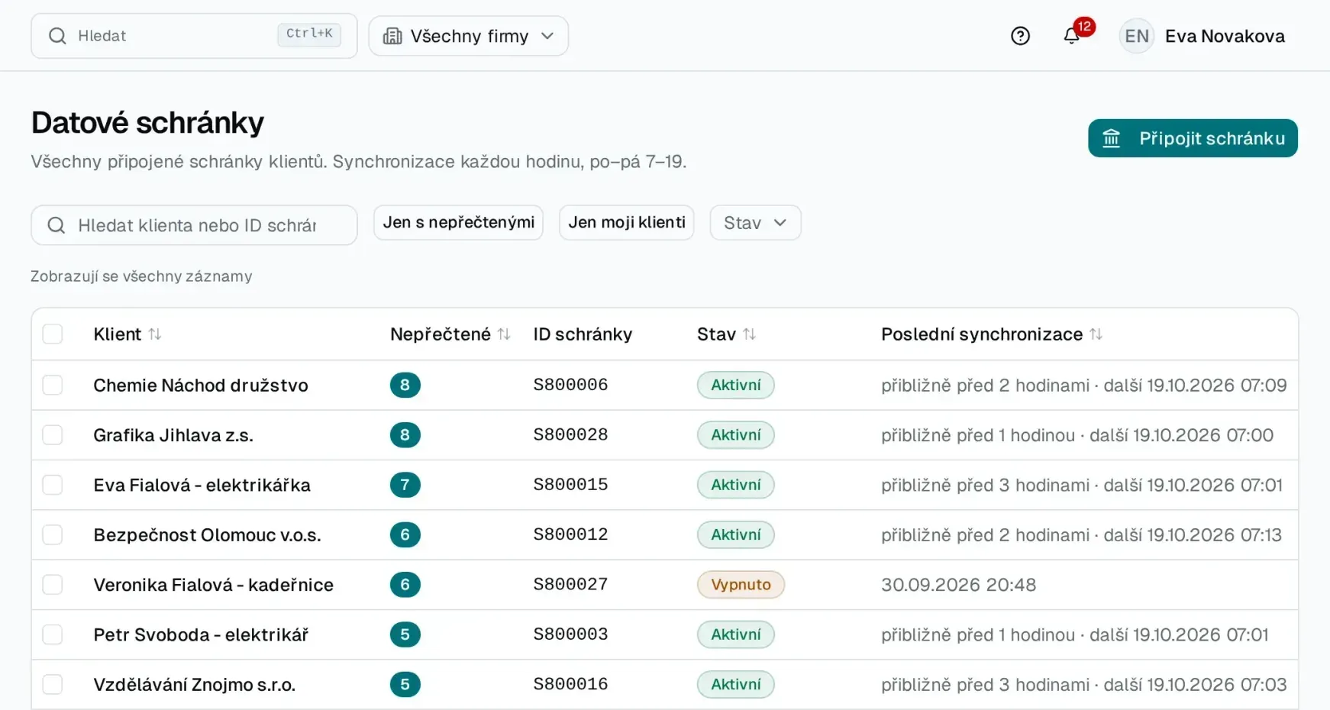Click the Připojit schránku button

point(1193,138)
